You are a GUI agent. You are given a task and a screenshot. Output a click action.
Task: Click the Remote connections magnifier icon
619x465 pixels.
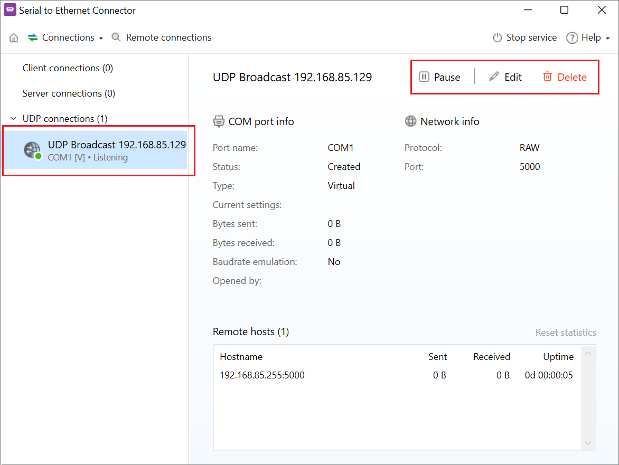click(x=116, y=37)
